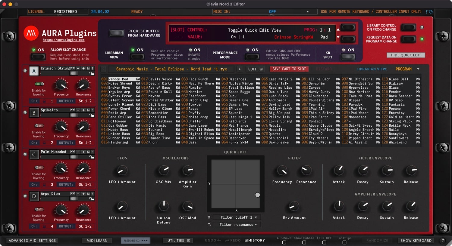Open the MIDI IN dropdown

click(307, 11)
